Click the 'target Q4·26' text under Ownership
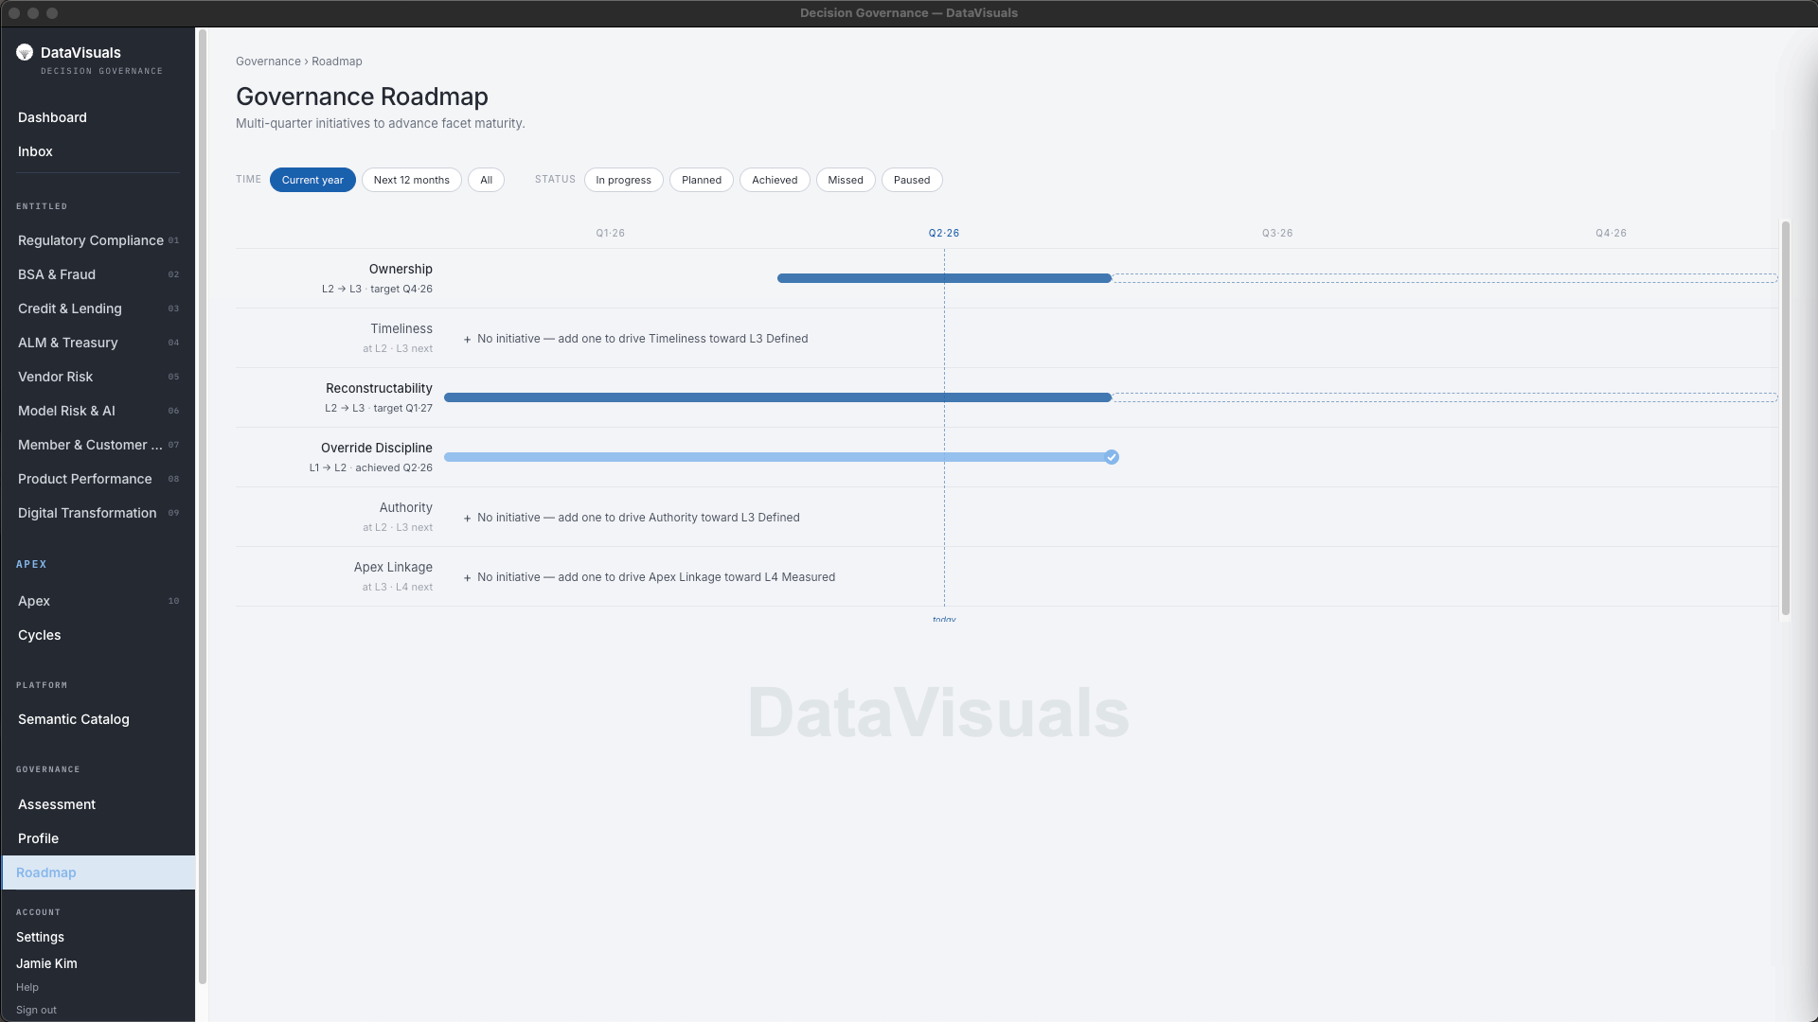Screen dimensions: 1818x1022 click(x=401, y=290)
